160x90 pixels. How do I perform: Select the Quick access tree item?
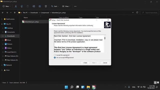coord(10,19)
